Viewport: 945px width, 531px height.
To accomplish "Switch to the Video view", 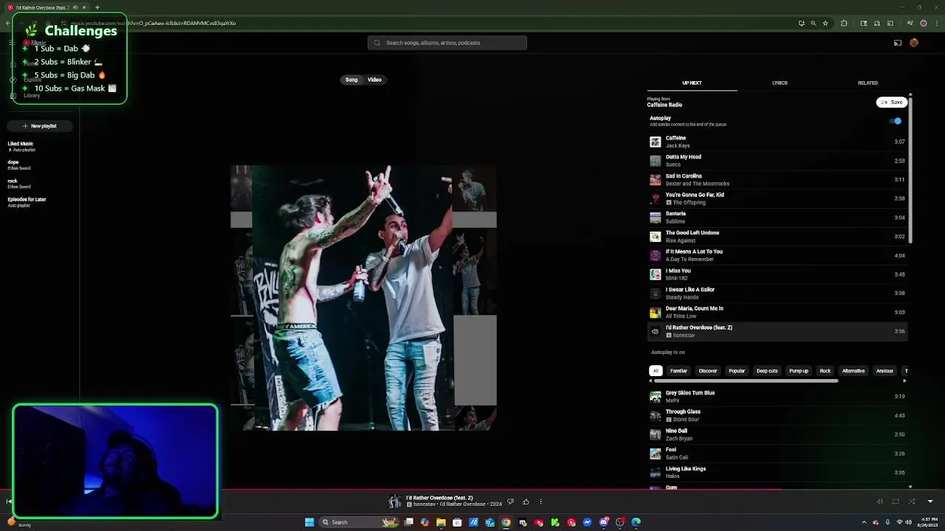I will coord(374,80).
